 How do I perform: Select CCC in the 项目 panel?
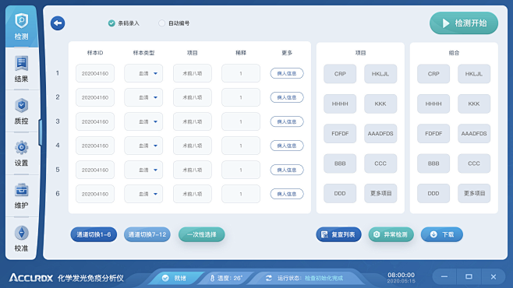coord(380,163)
